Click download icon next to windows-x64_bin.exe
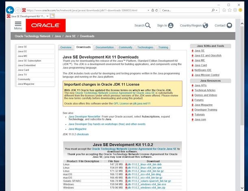Viewport: 248px width, 191px height. [x=126, y=184]
